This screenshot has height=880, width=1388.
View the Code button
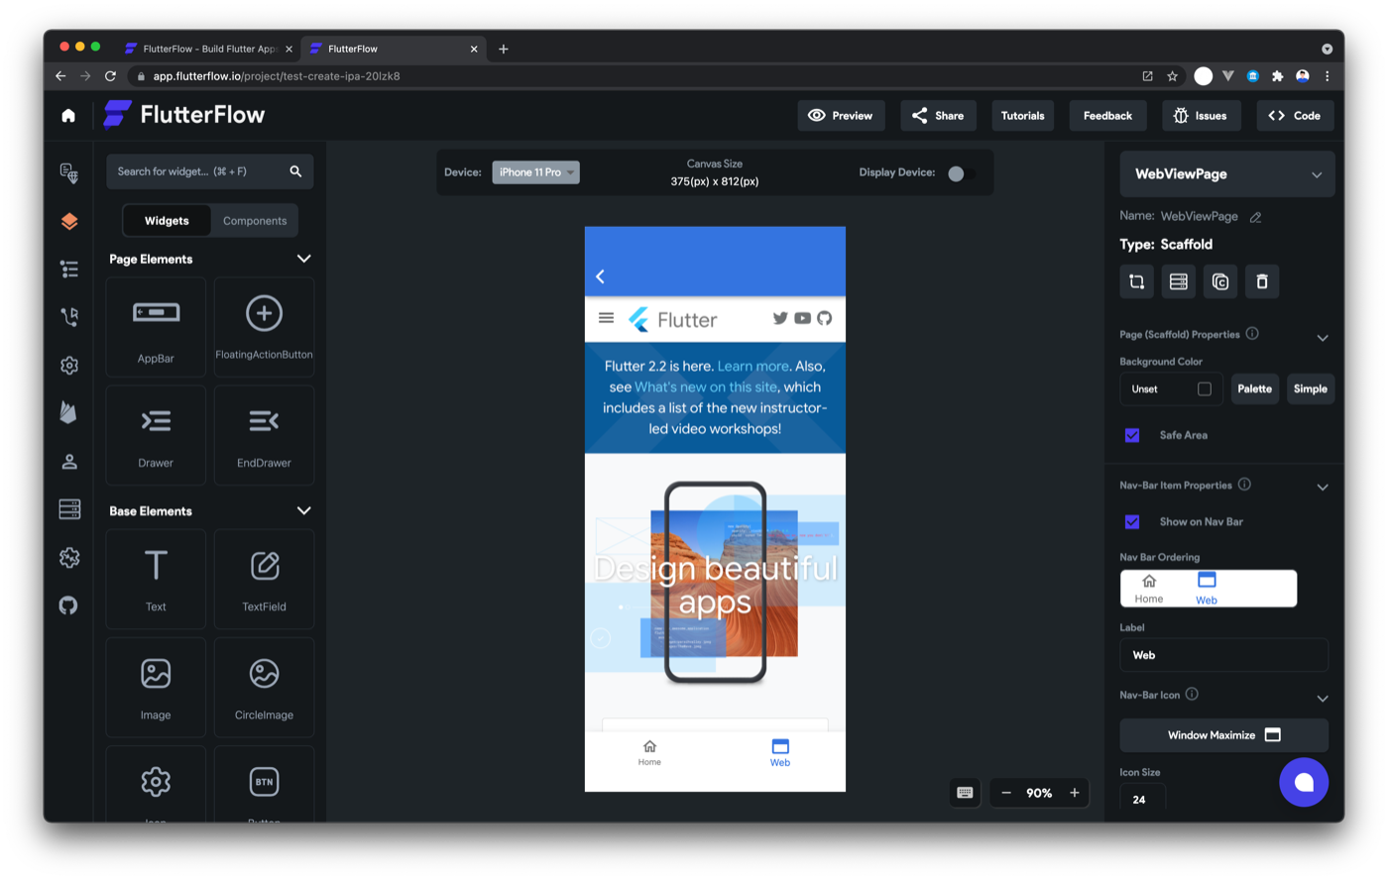1295,116
